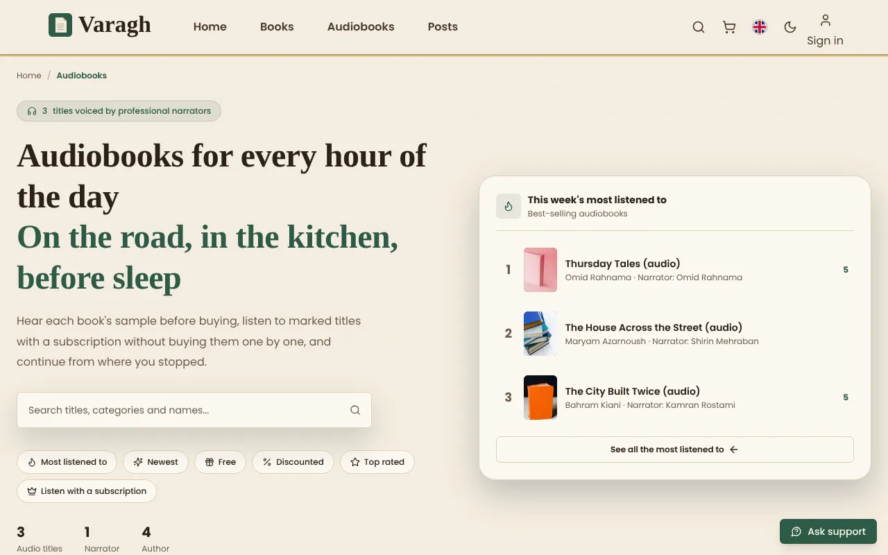The image size is (888, 555).
Task: Open the shopping cart
Action: click(729, 27)
